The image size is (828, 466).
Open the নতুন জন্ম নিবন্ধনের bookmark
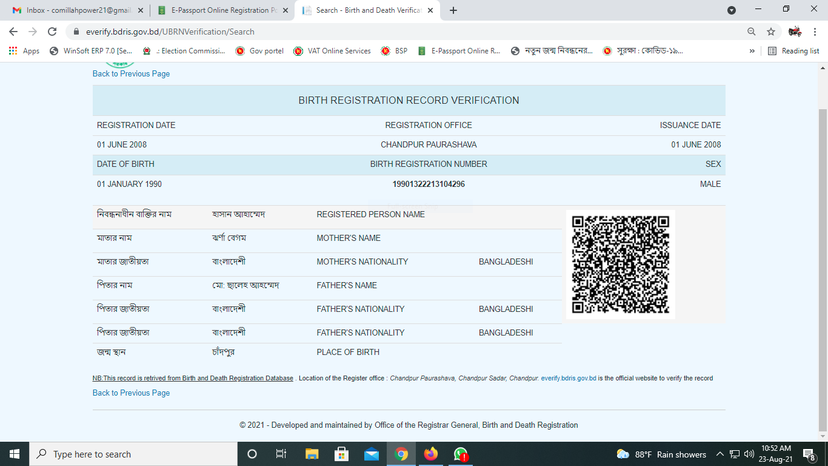pyautogui.click(x=552, y=51)
